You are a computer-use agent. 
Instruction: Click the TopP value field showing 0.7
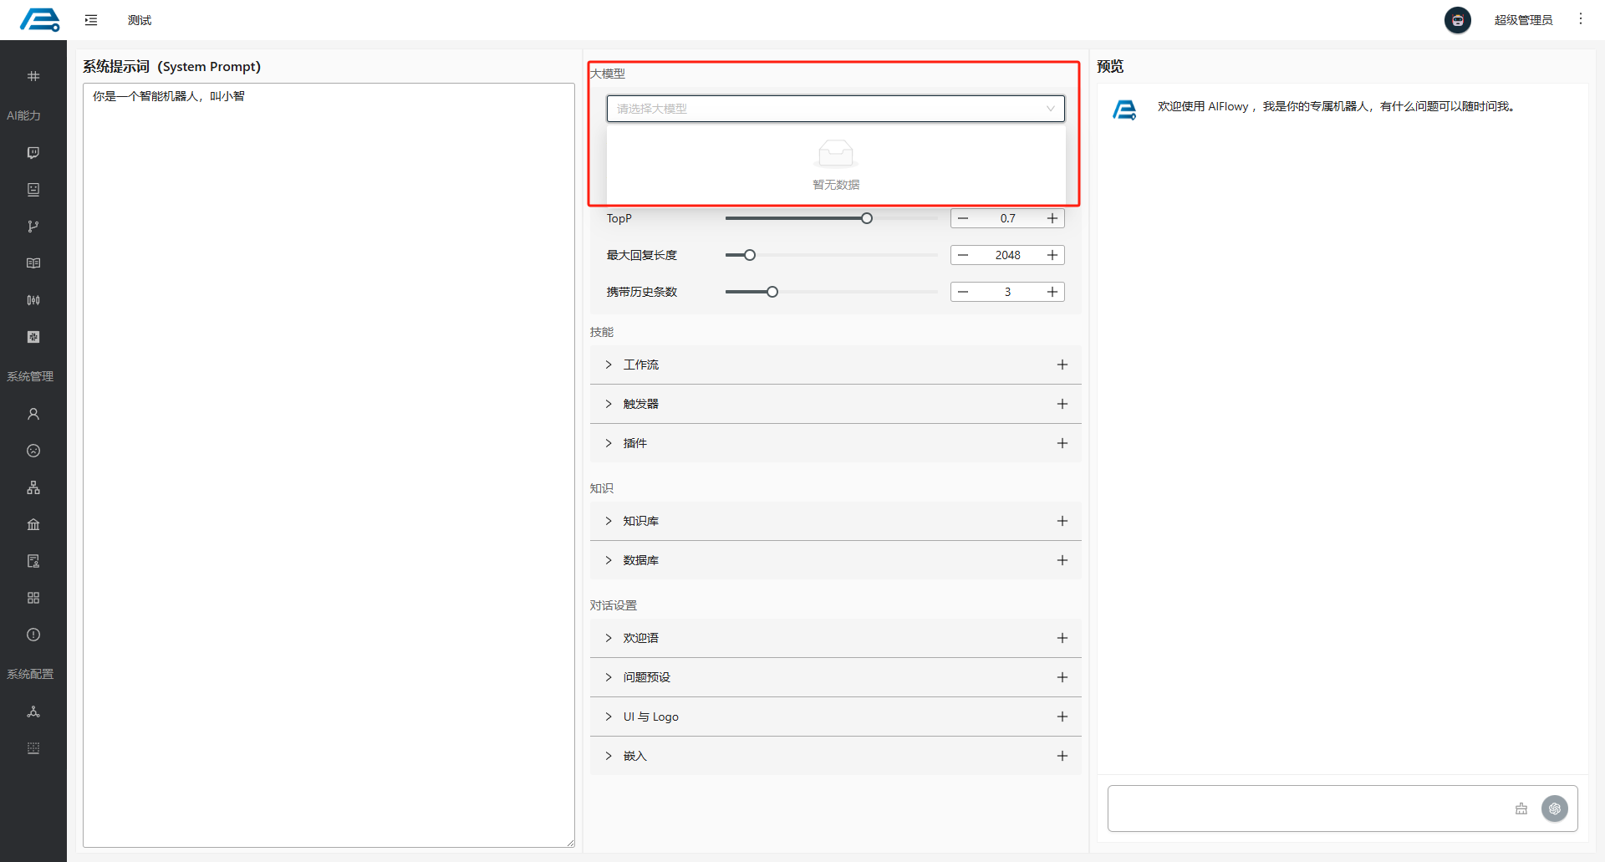(1007, 218)
